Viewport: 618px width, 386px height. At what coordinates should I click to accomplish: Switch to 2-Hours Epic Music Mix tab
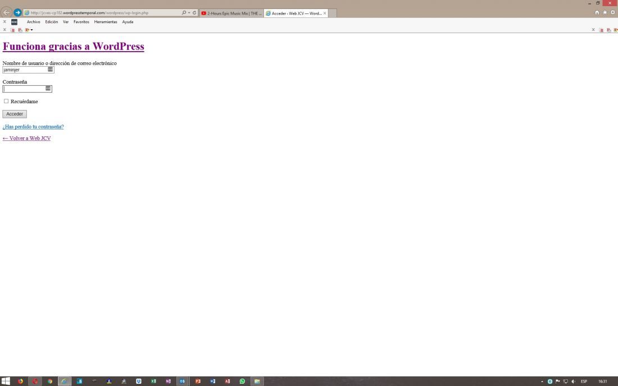pos(231,13)
